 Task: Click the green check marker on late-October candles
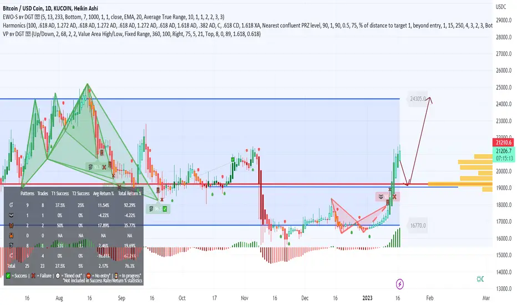tap(233, 160)
